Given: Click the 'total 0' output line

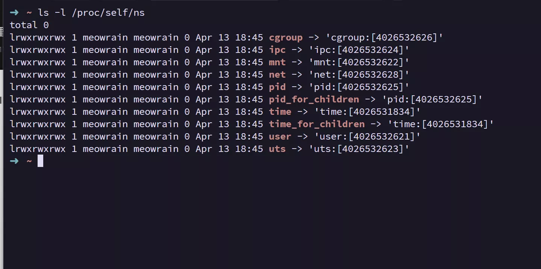Looking at the screenshot, I should (x=29, y=25).
